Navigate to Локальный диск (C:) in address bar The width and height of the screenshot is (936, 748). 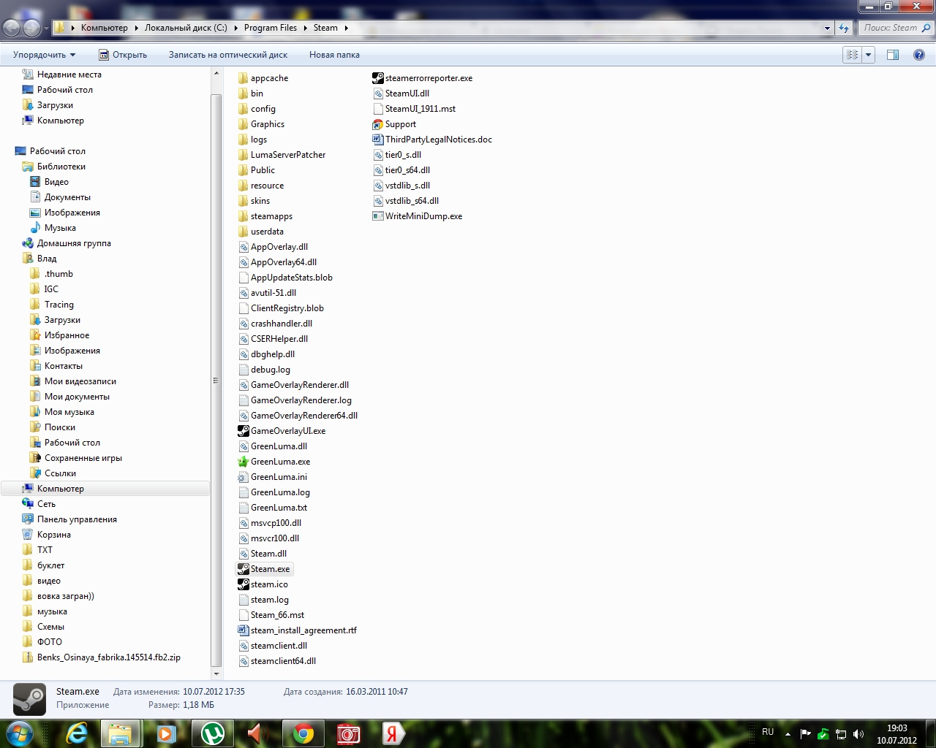(186, 28)
